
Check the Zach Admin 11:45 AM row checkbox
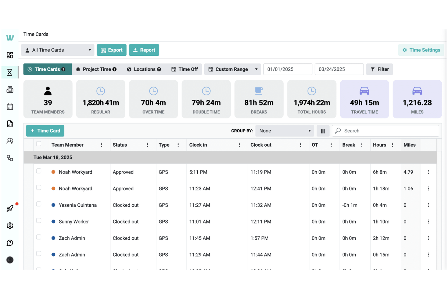point(39,237)
